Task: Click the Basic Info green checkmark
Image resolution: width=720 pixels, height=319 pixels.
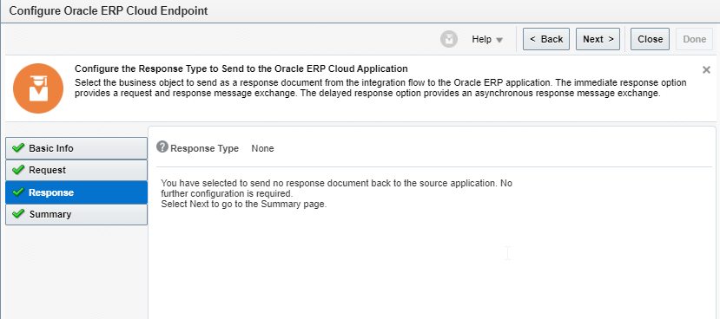Action: click(18, 147)
